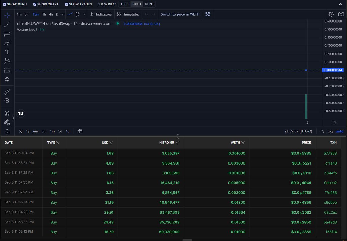Expand more timeframe intervals dropdown
Image resolution: width=347 pixels, height=241 pixels.
tap(63, 14)
